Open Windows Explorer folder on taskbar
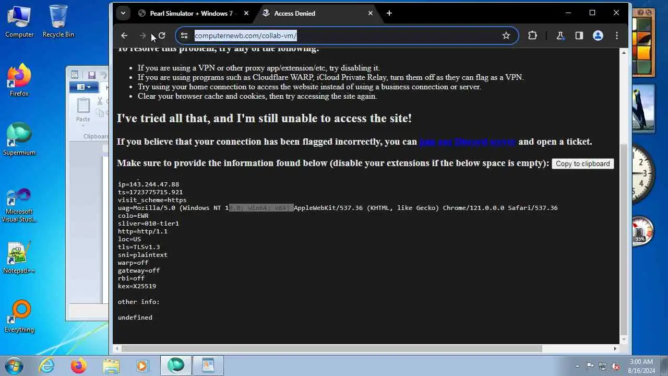668x376 pixels. pos(111,366)
